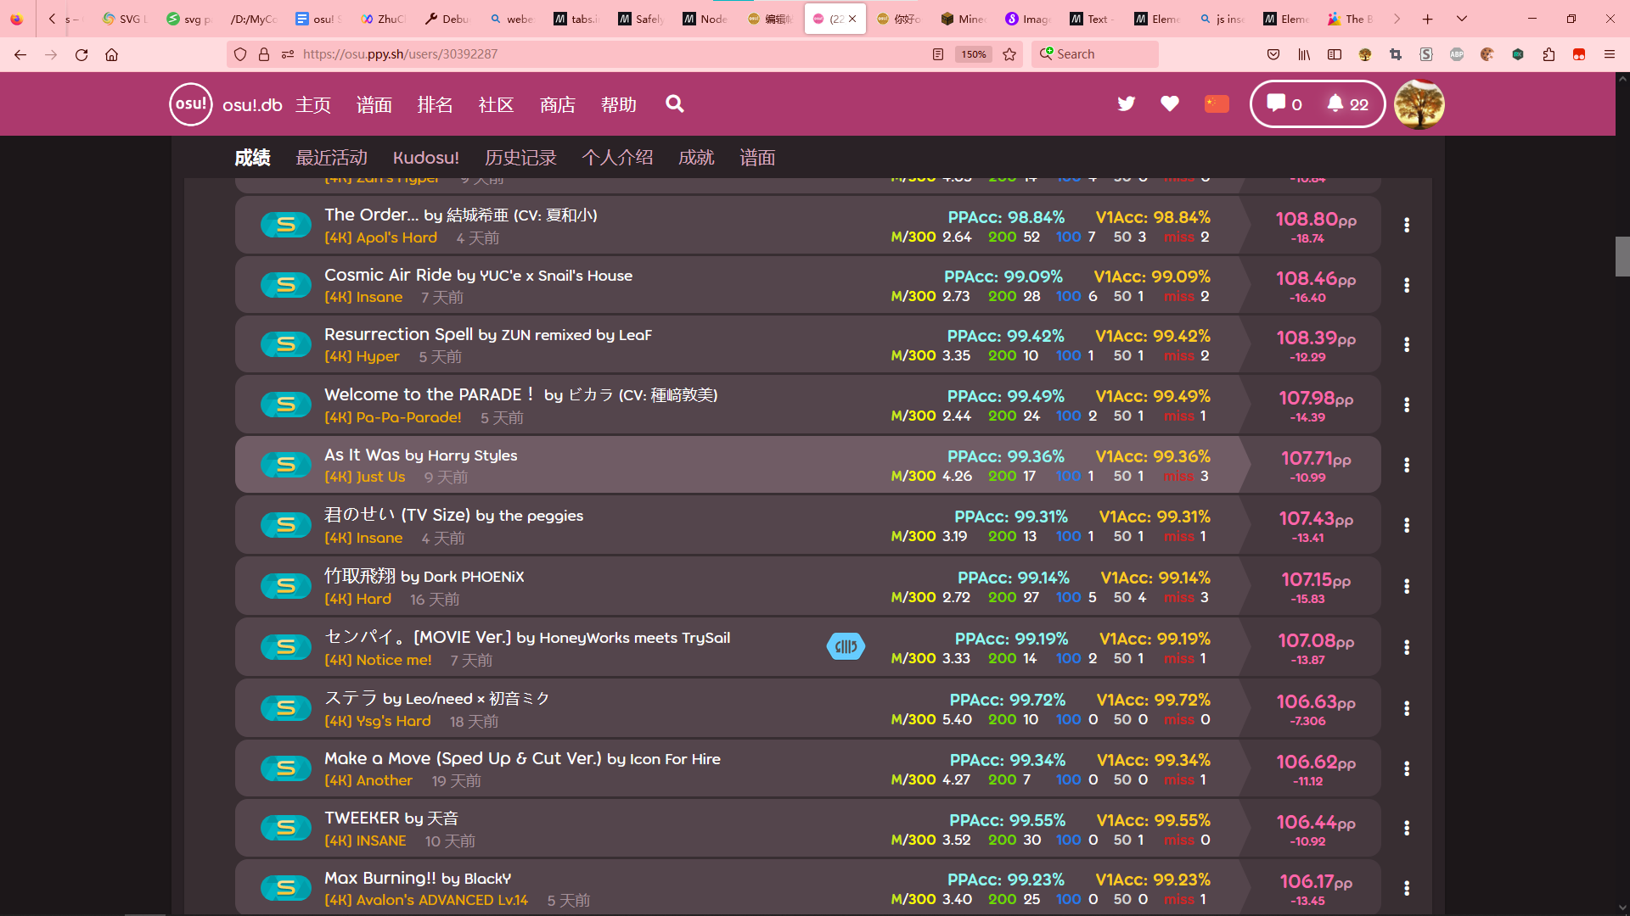1630x916 pixels.
Task: Toggle reader view icon in address bar
Action: (x=938, y=54)
